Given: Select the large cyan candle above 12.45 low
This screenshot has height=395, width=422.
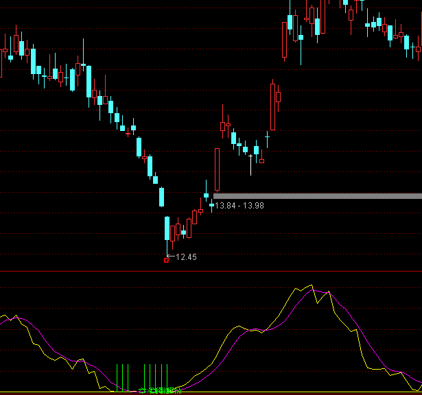Looking at the screenshot, I should click(167, 228).
